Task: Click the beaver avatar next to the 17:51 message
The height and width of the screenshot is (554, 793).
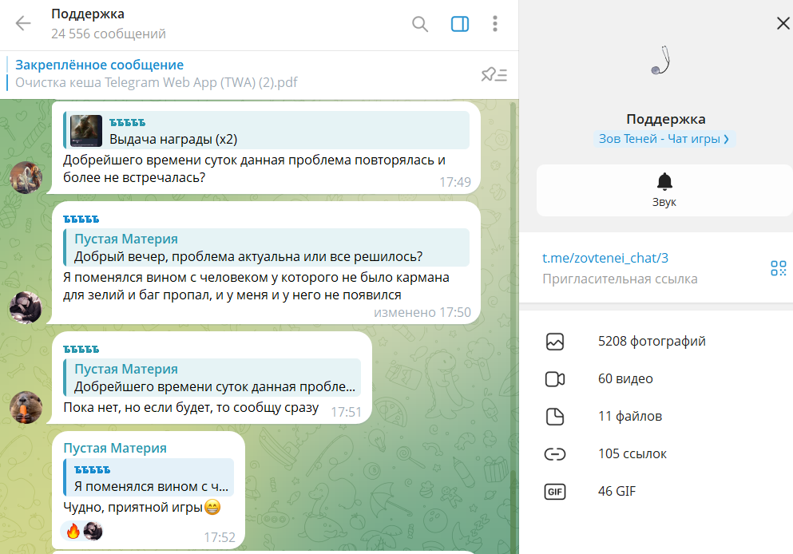Action: [26, 407]
